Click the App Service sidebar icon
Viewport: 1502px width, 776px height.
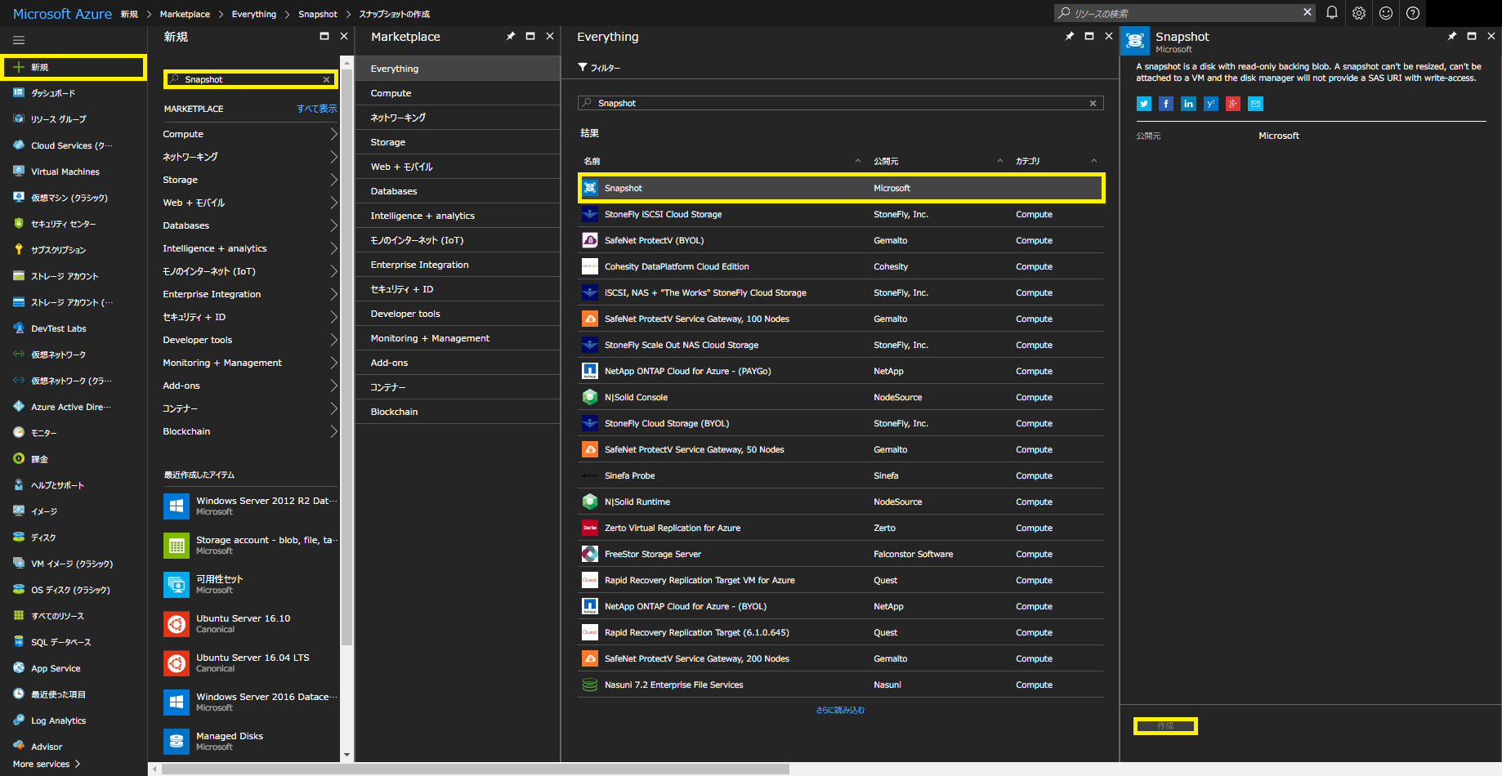[x=19, y=668]
